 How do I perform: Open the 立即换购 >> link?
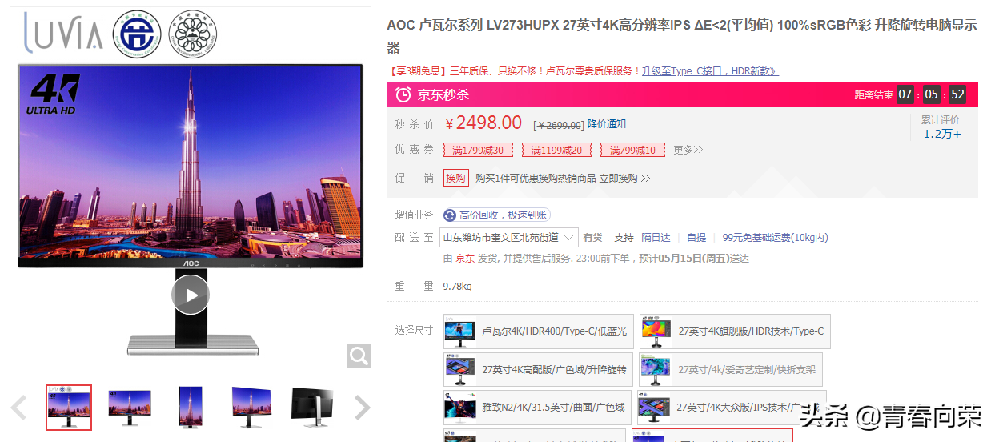coord(625,179)
